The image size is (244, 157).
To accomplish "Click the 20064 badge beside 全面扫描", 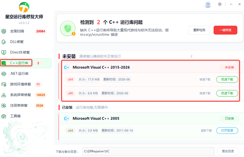I will (41, 31).
